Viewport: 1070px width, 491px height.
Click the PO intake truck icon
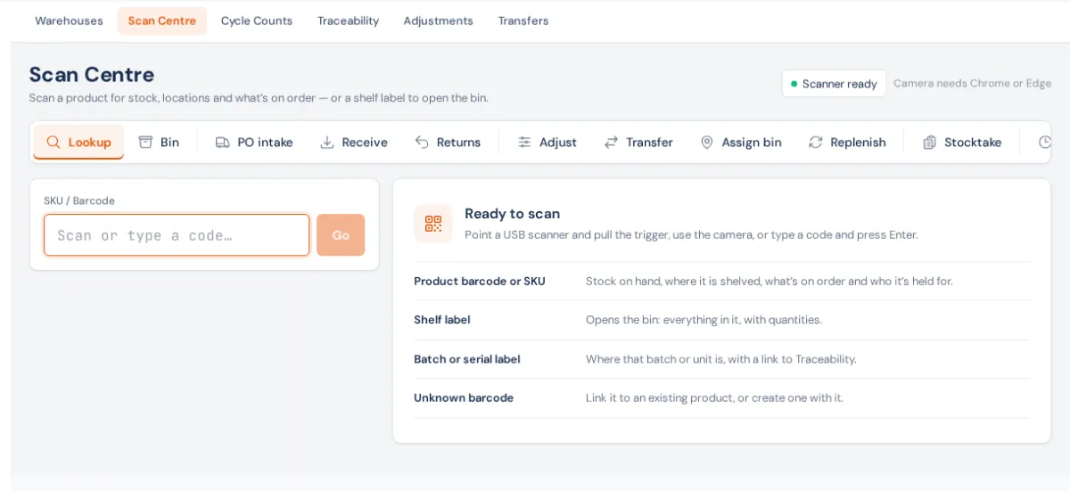[x=223, y=143]
